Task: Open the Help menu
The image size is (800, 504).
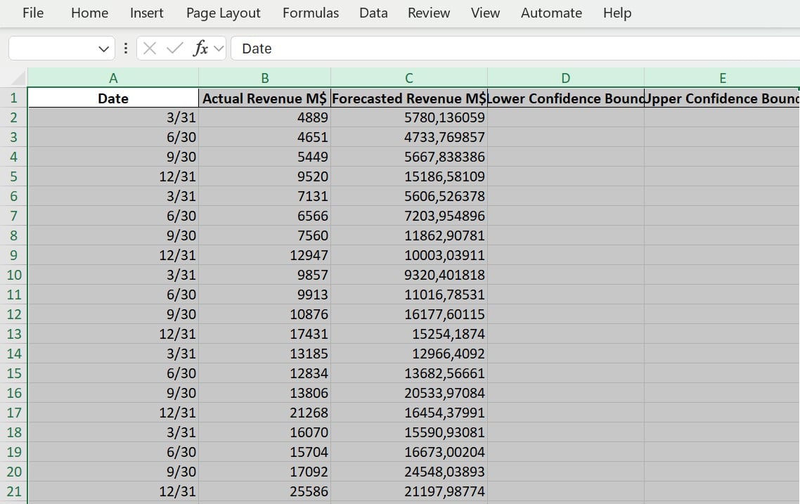Action: [x=617, y=13]
